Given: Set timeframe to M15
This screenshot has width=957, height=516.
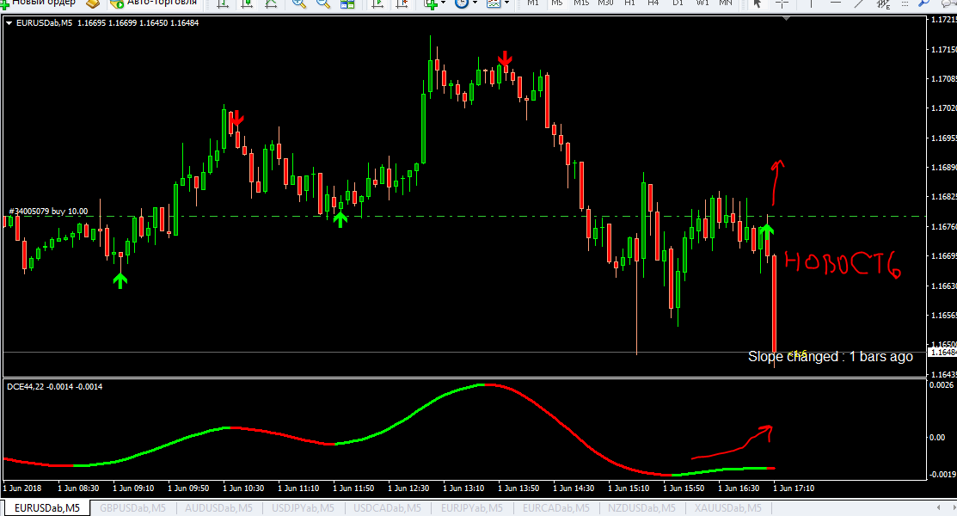Looking at the screenshot, I should point(581,3).
